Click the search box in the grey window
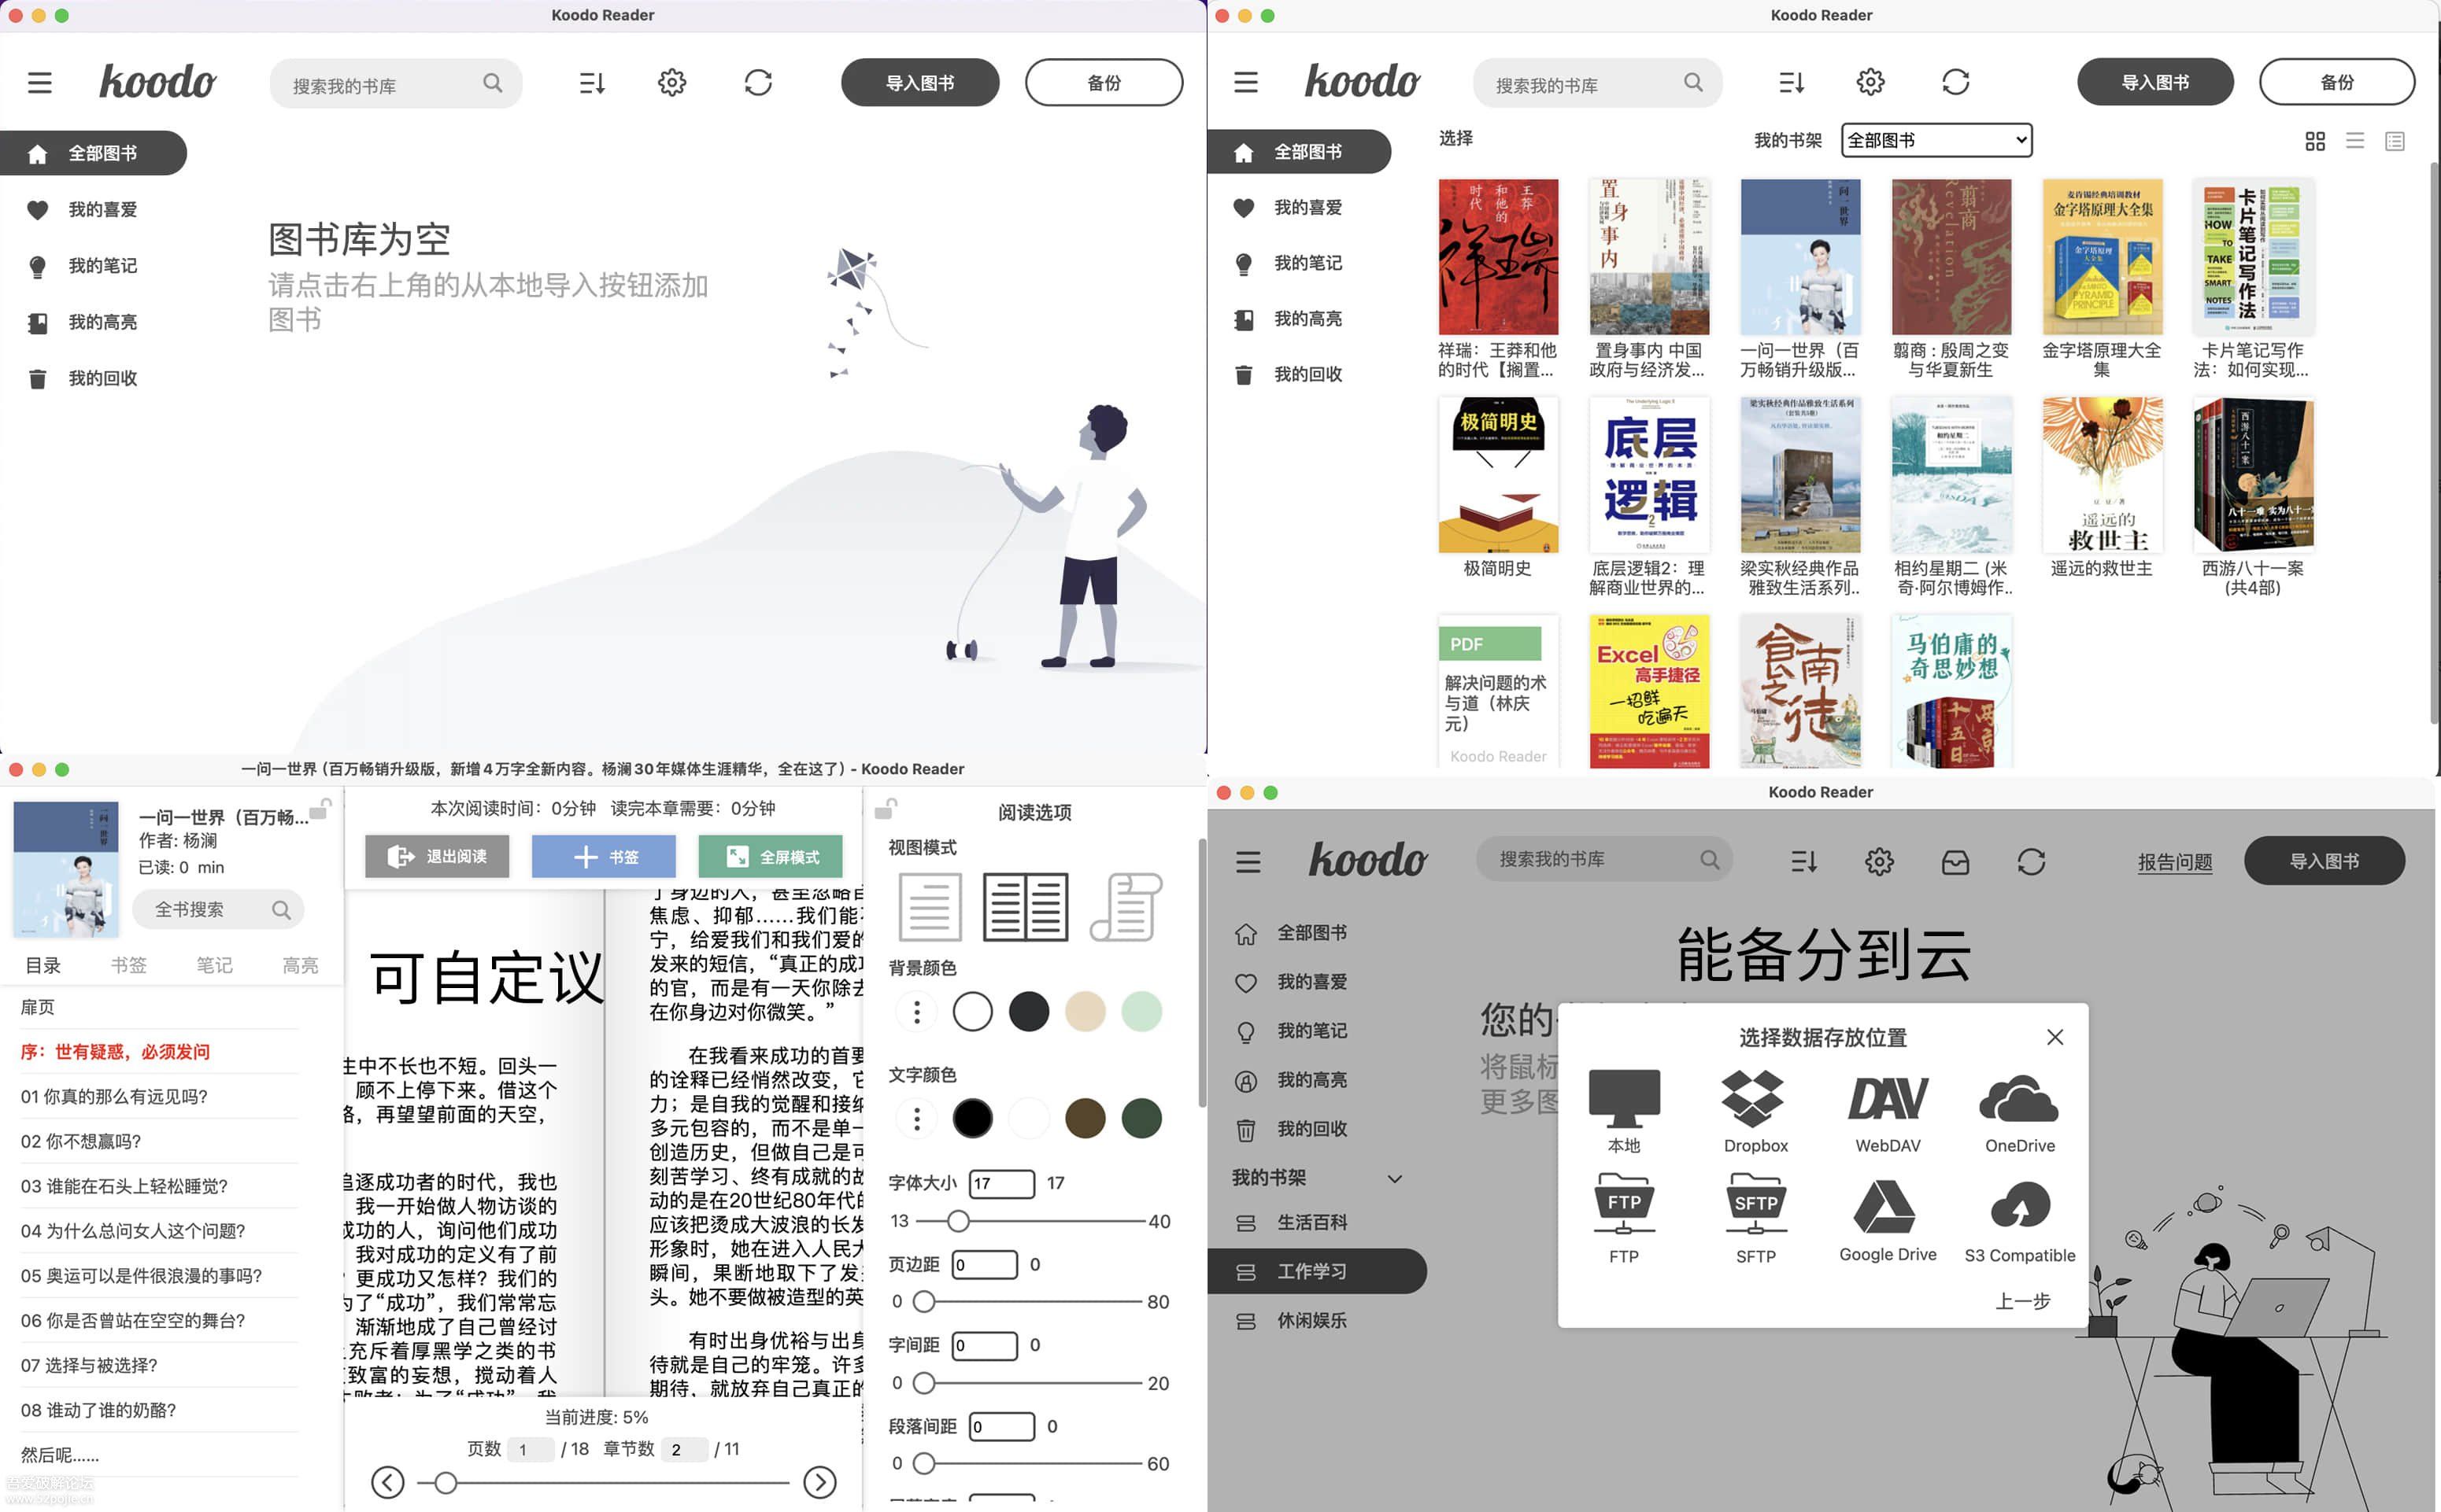The height and width of the screenshot is (1512, 2441). (1603, 859)
